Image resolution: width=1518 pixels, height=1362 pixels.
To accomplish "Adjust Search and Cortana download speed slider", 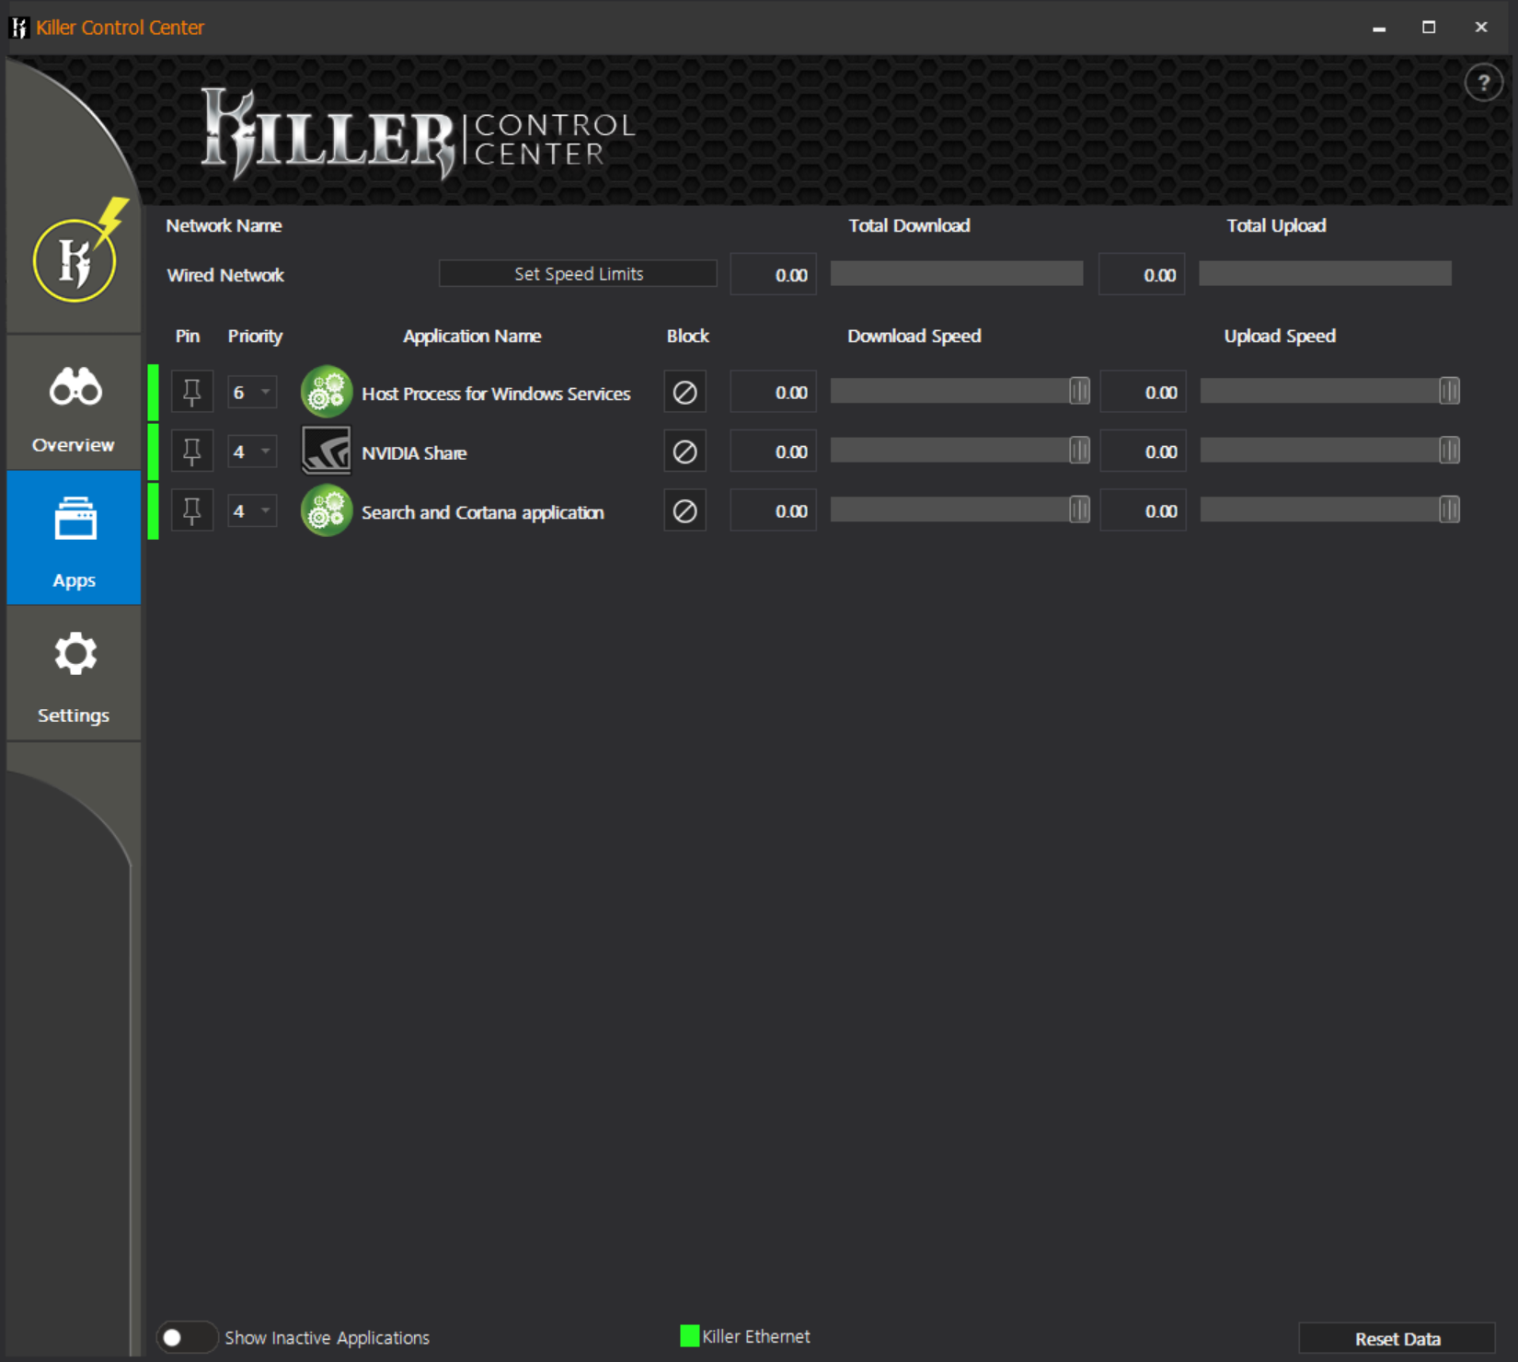I will [1080, 509].
